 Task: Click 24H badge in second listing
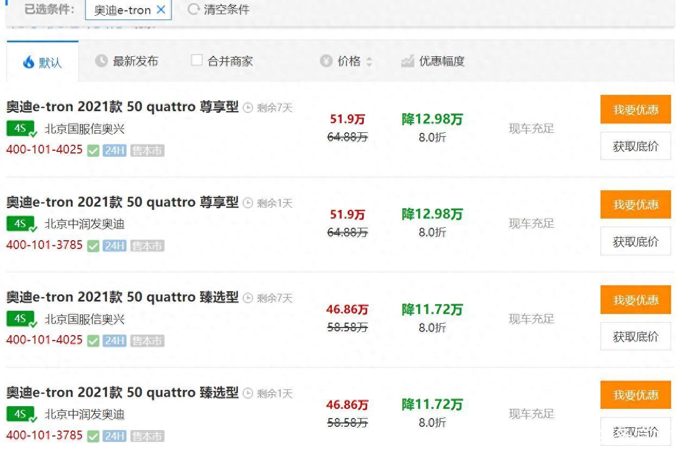point(115,246)
